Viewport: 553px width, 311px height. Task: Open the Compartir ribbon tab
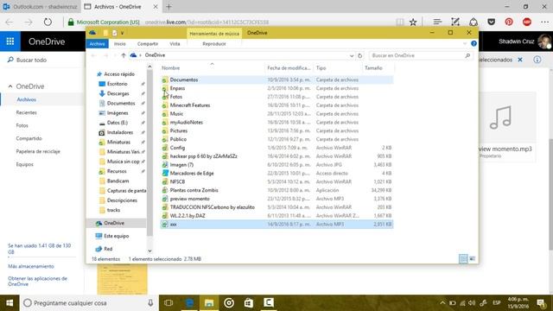click(x=148, y=44)
